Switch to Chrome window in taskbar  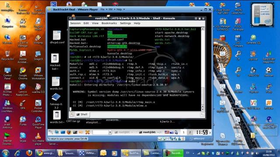click(45, 153)
